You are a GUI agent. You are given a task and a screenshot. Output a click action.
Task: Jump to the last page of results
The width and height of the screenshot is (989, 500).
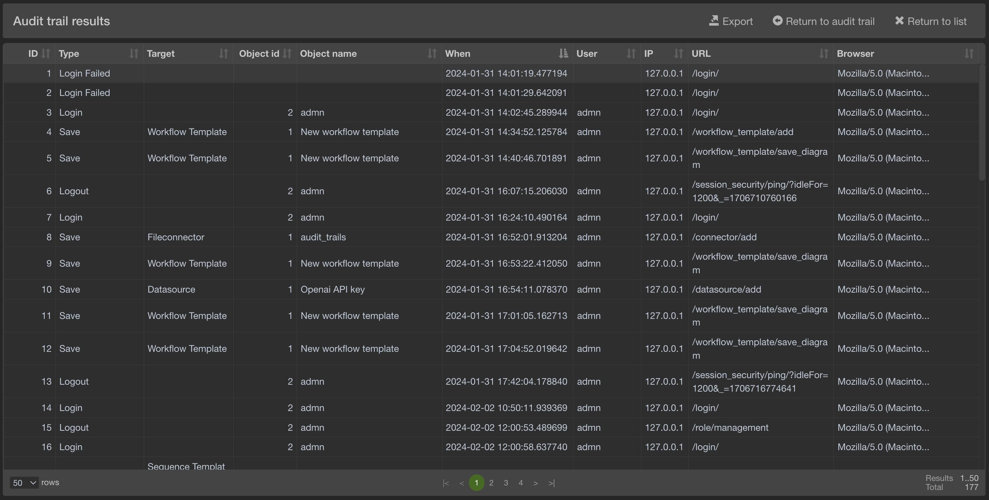point(551,483)
